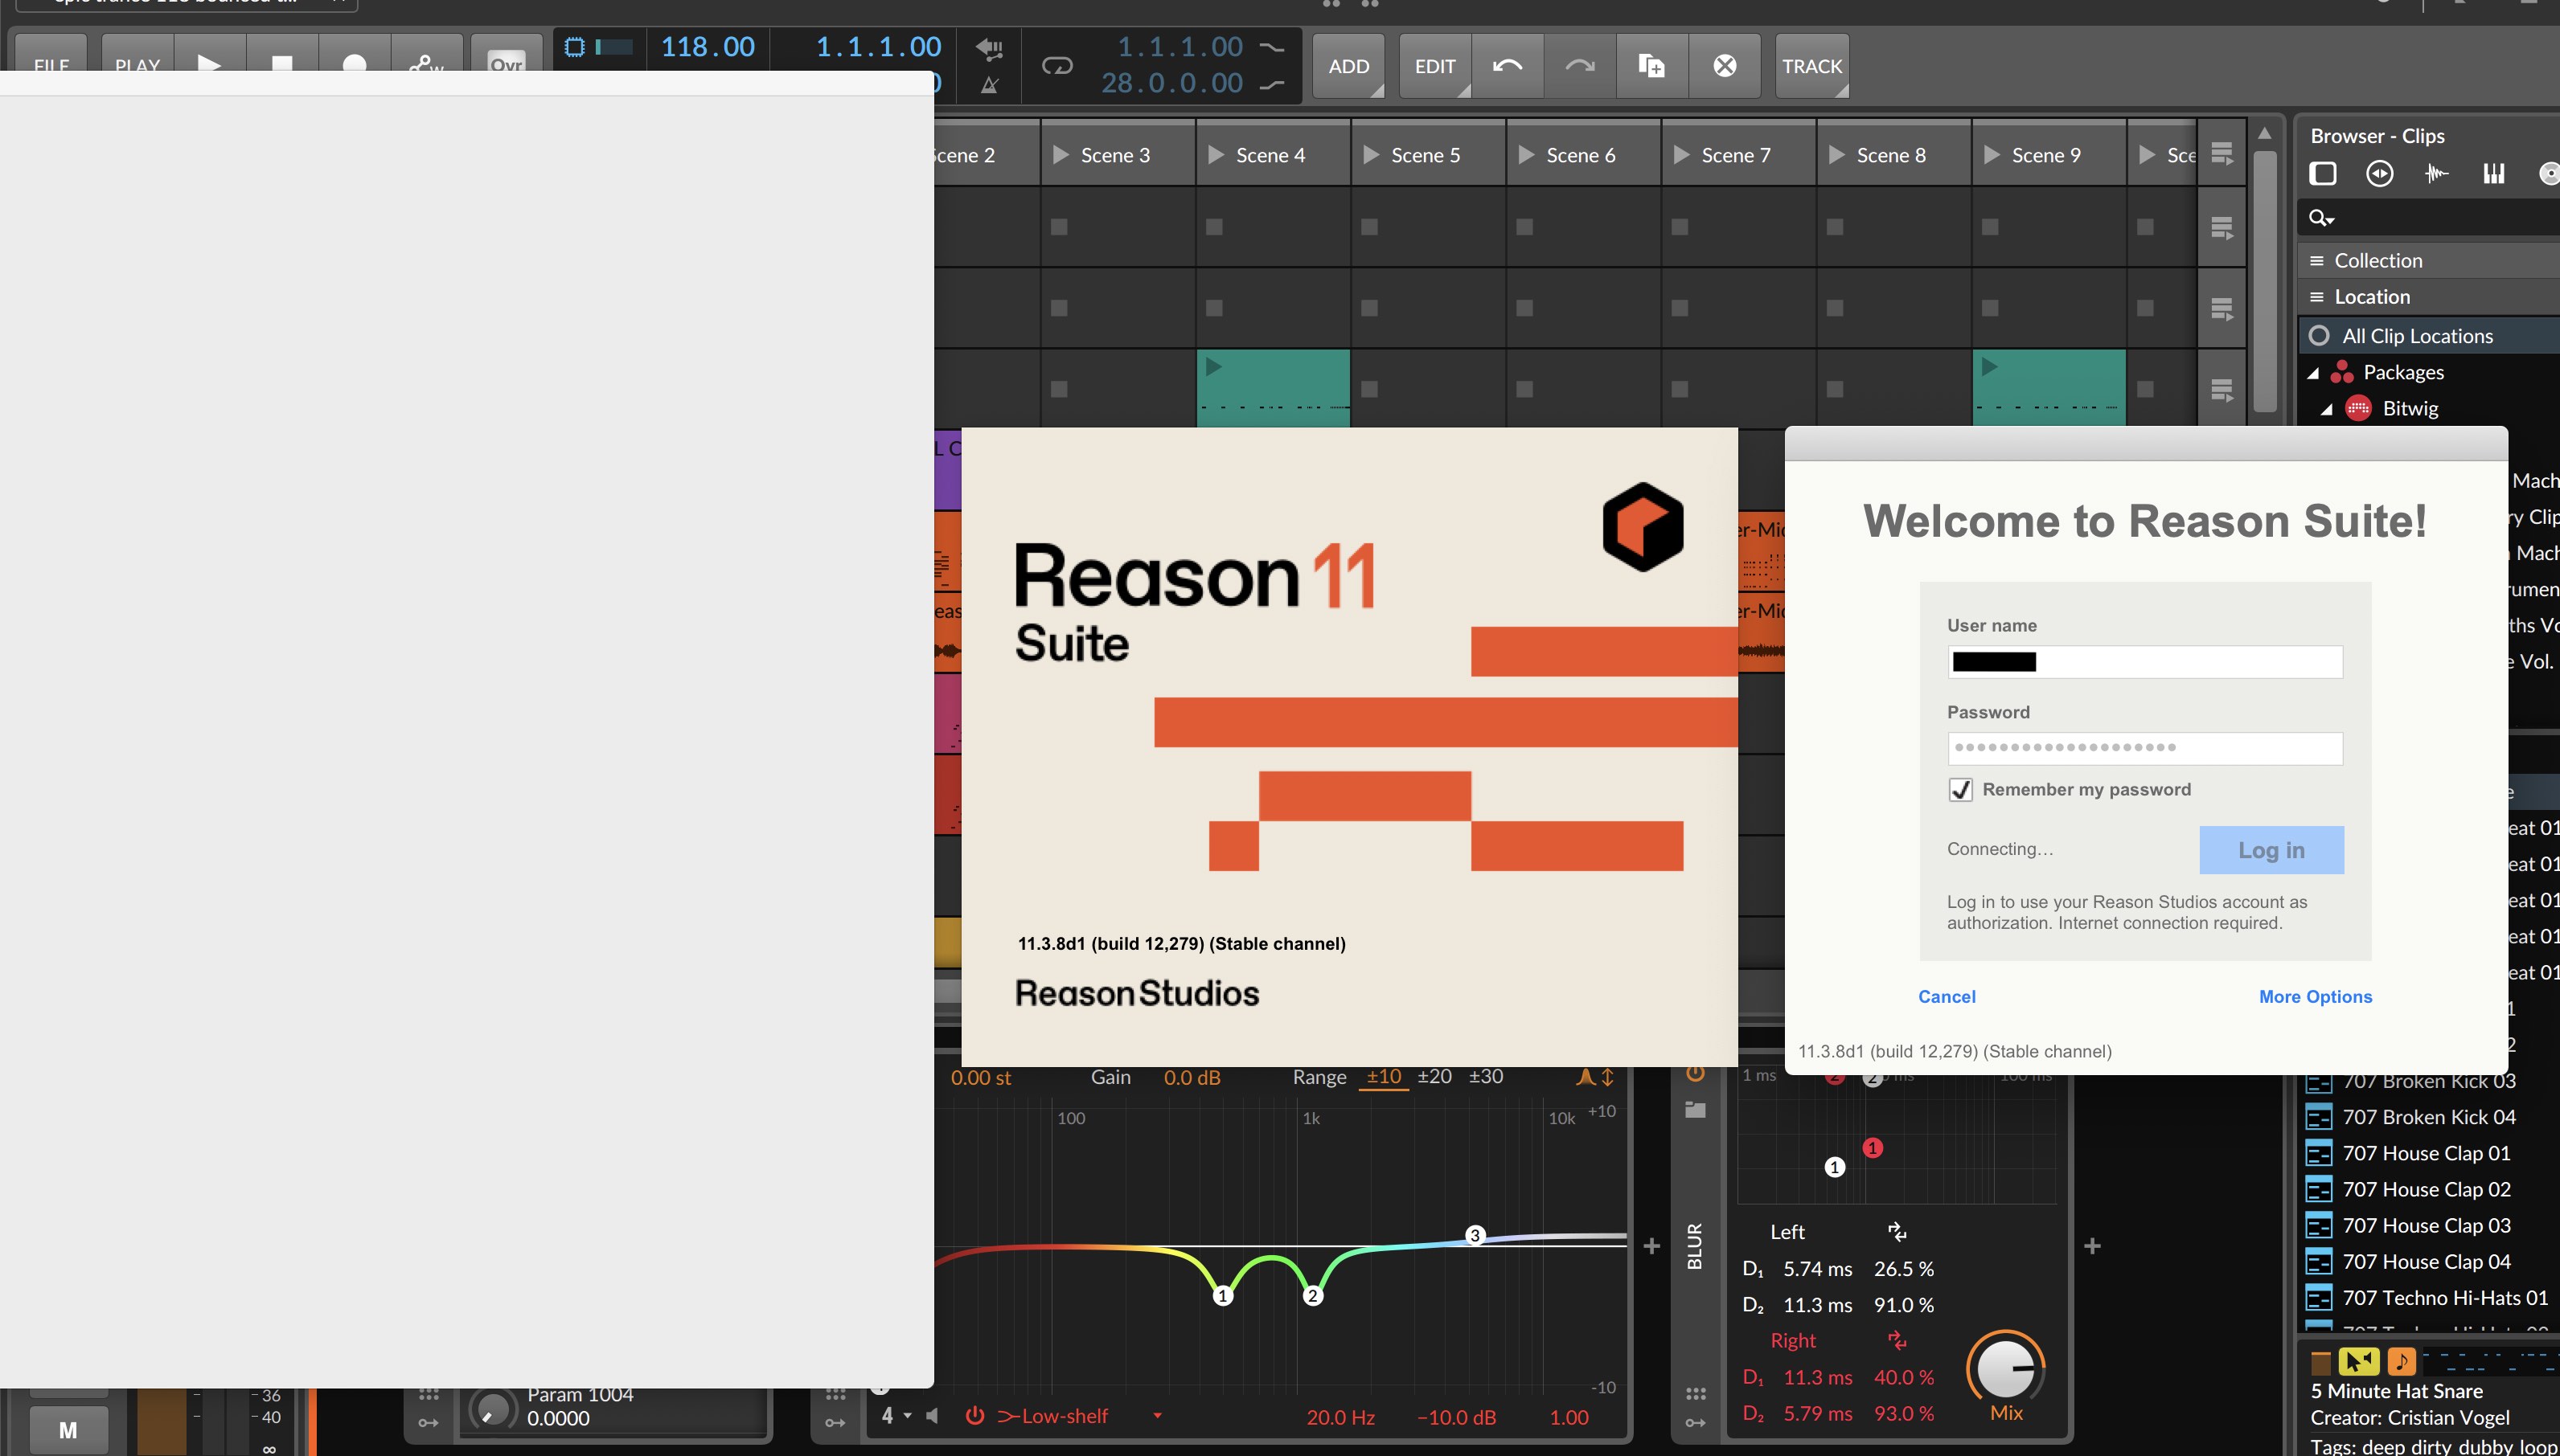The width and height of the screenshot is (2560, 1456).
Task: Redo using the forward arrow icon
Action: [1580, 66]
